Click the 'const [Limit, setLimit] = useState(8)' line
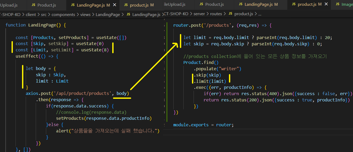The image size is (353, 152). coord(62,50)
